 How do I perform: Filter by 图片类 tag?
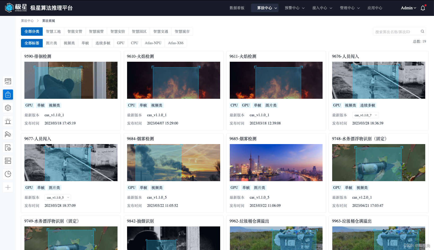point(51,43)
